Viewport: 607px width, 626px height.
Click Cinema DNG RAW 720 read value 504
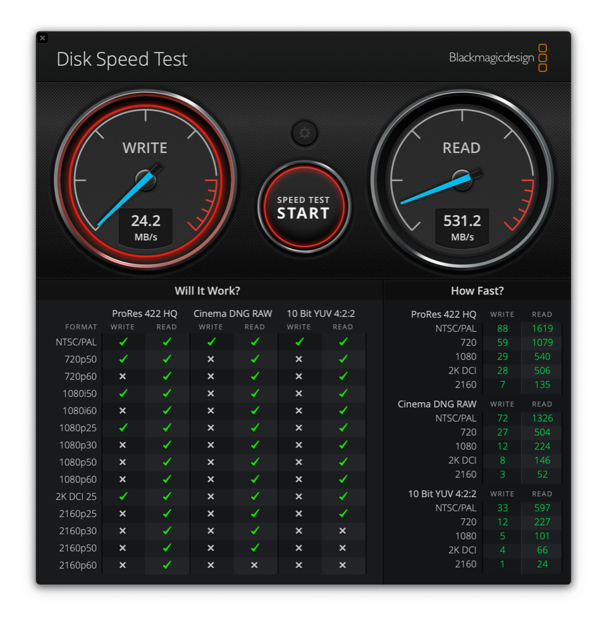coord(542,433)
